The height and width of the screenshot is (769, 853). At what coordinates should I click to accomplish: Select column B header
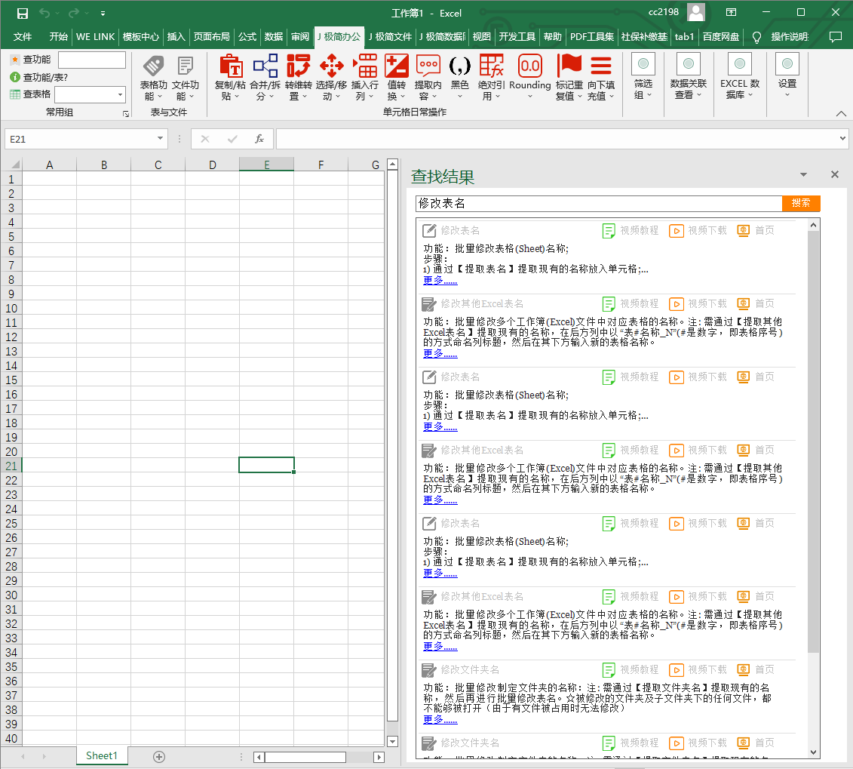tap(104, 165)
